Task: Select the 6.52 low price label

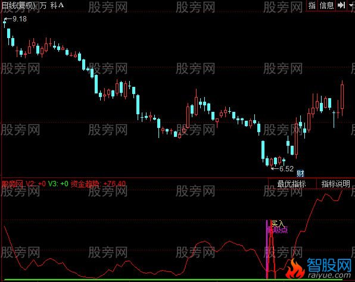Action: click(287, 169)
